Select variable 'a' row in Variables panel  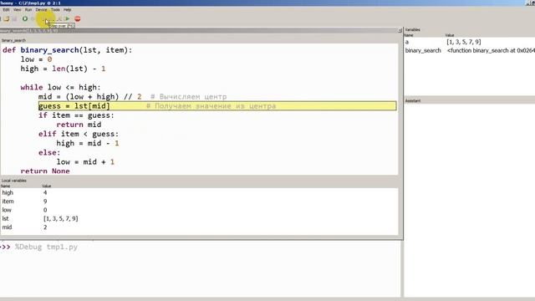point(470,42)
